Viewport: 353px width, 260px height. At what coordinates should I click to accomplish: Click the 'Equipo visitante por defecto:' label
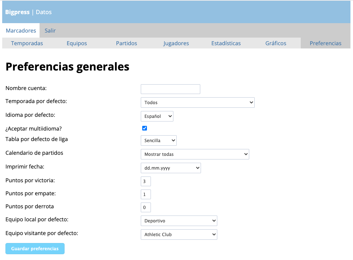point(42,233)
